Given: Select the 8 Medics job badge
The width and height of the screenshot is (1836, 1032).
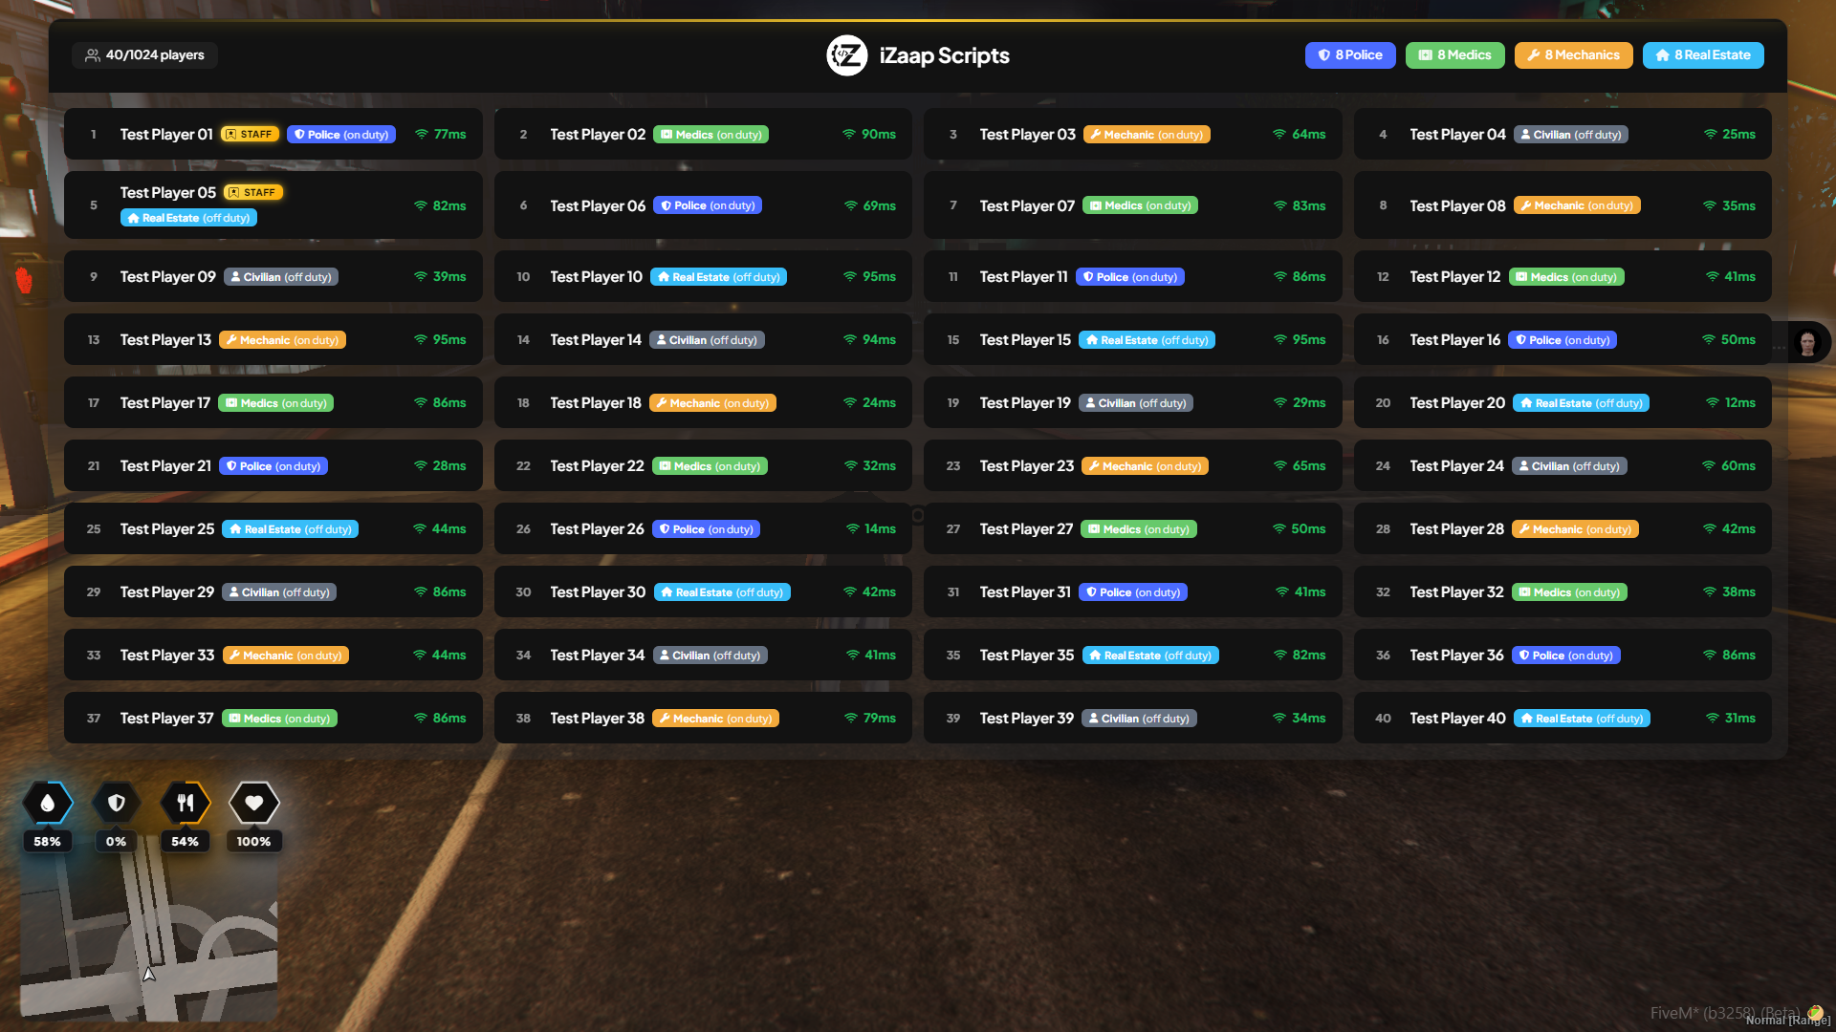Looking at the screenshot, I should 1454,55.
